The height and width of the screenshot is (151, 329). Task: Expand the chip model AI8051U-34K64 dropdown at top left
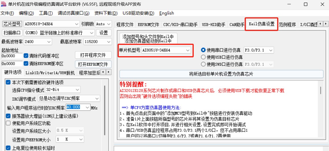click(x=77, y=24)
